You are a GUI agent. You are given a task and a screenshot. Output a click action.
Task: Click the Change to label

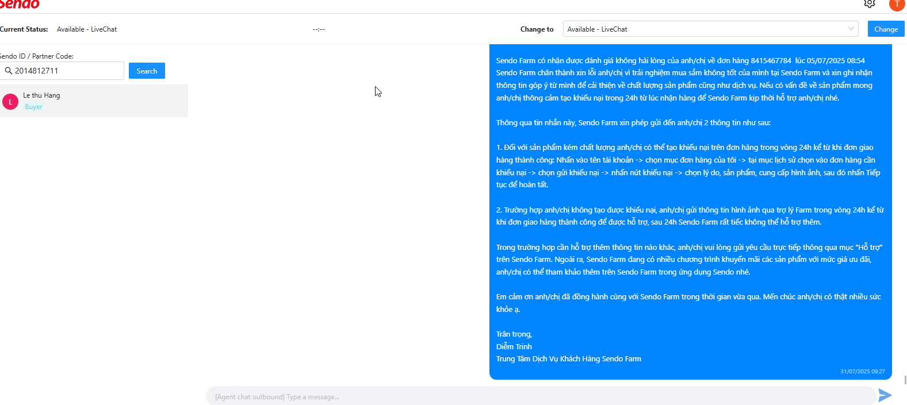click(x=537, y=29)
